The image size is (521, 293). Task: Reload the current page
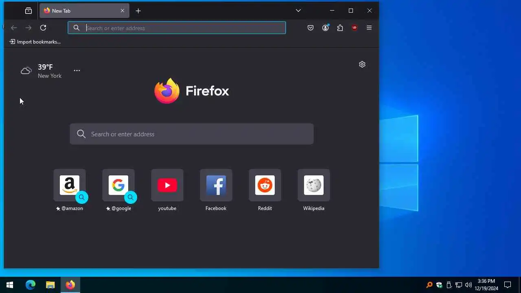[x=43, y=28]
